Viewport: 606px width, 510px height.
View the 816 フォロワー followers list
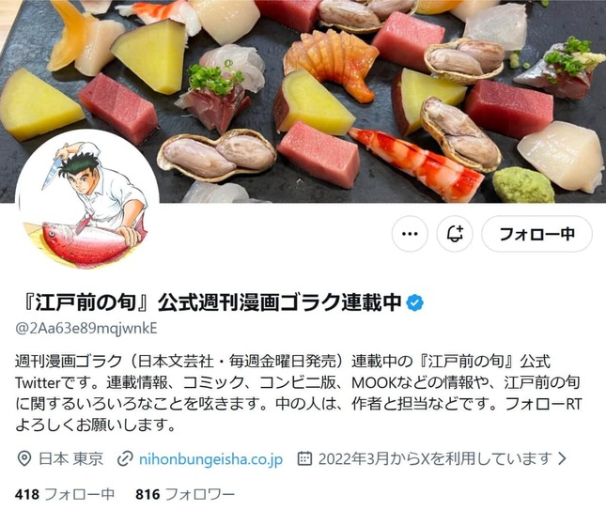185,494
